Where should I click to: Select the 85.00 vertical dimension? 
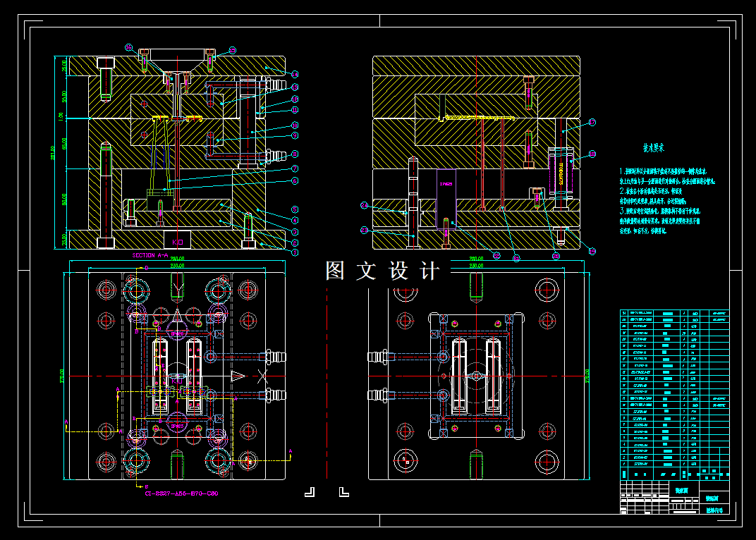coord(65,144)
